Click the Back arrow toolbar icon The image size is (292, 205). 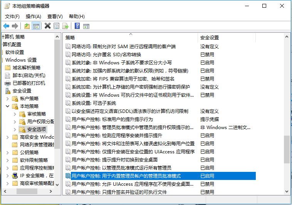[x=6, y=26]
